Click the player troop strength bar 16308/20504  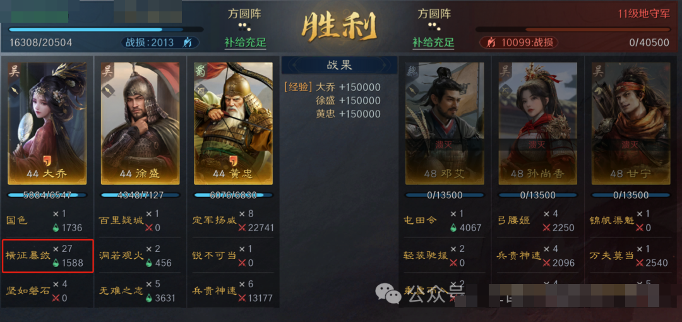click(105, 30)
